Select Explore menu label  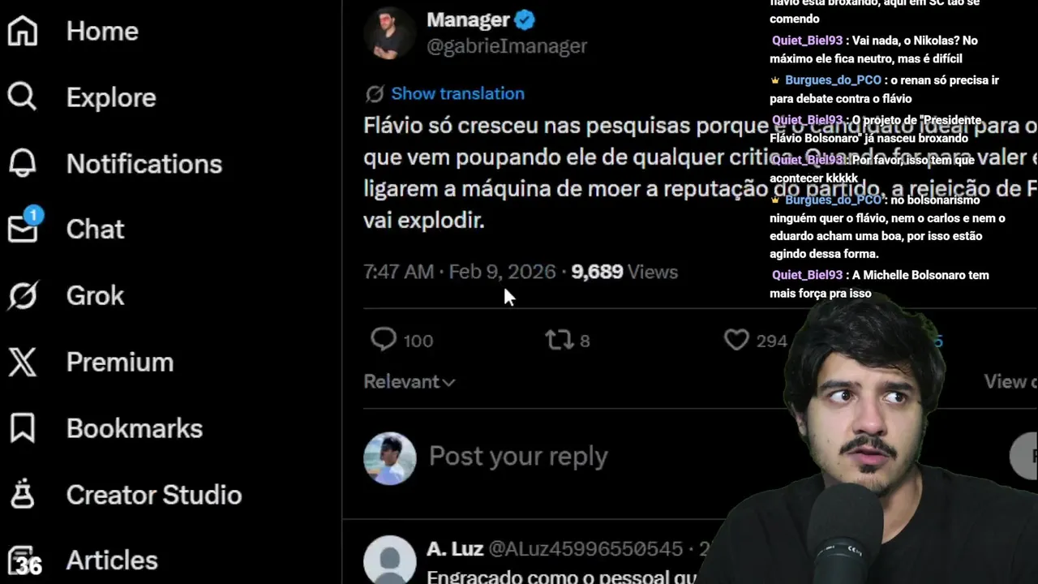(x=111, y=97)
